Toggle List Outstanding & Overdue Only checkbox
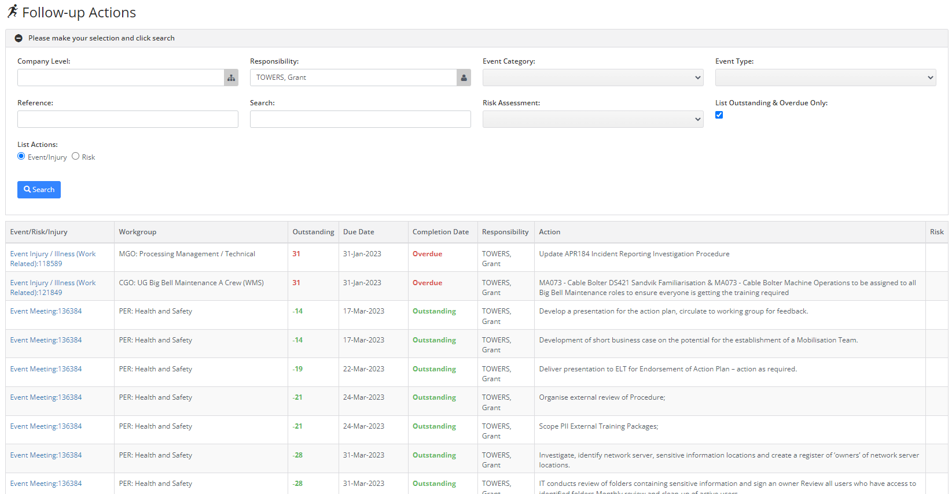 coord(719,115)
